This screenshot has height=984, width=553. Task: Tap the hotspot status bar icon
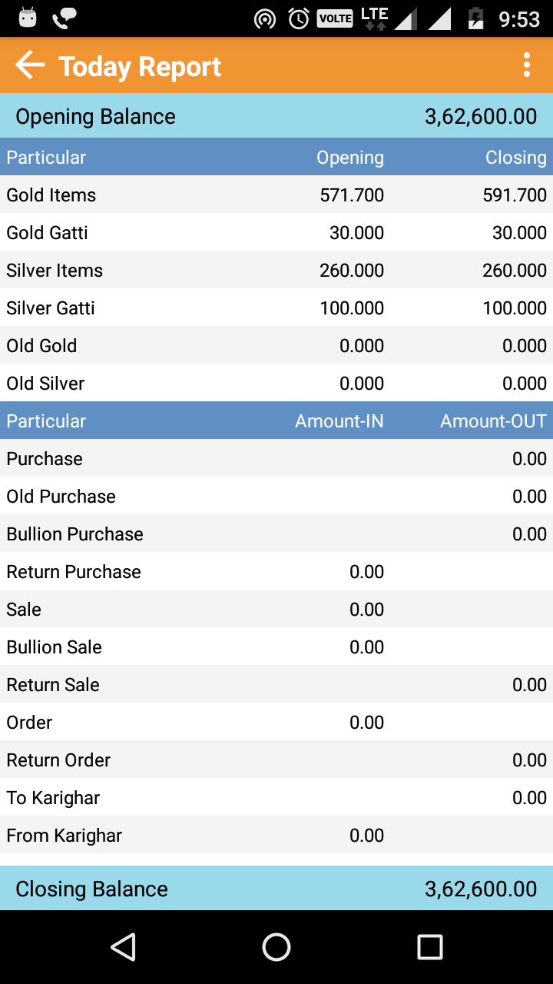point(265,18)
